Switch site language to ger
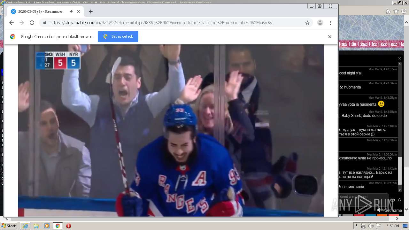The height and width of the screenshot is (230, 409). click(x=394, y=44)
